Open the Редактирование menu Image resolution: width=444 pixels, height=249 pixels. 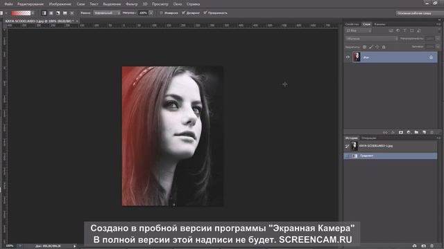coord(31,4)
